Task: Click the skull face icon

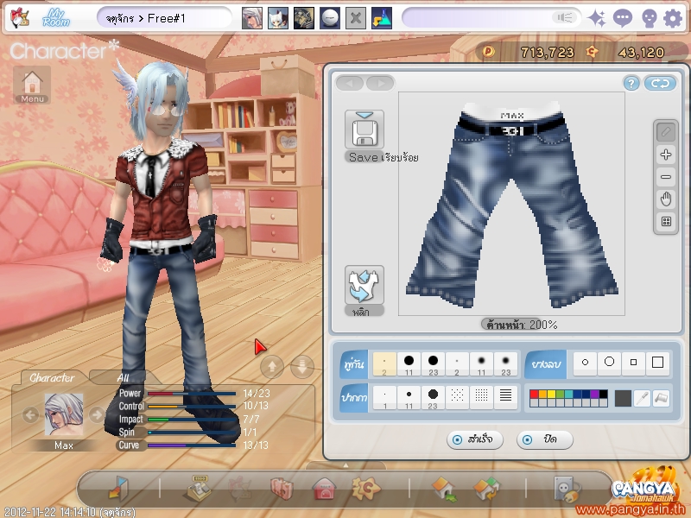Action: click(x=649, y=18)
